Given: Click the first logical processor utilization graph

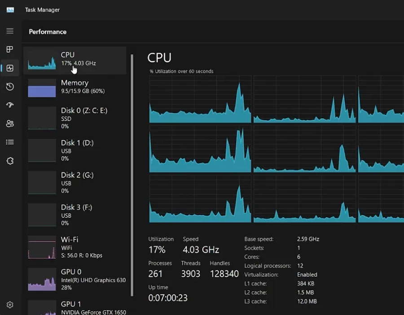Looking at the screenshot, I should tap(200, 99).
